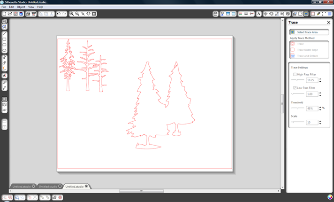Select the Edit Points tool
Viewport: 334px width, 202px height.
(4, 27)
